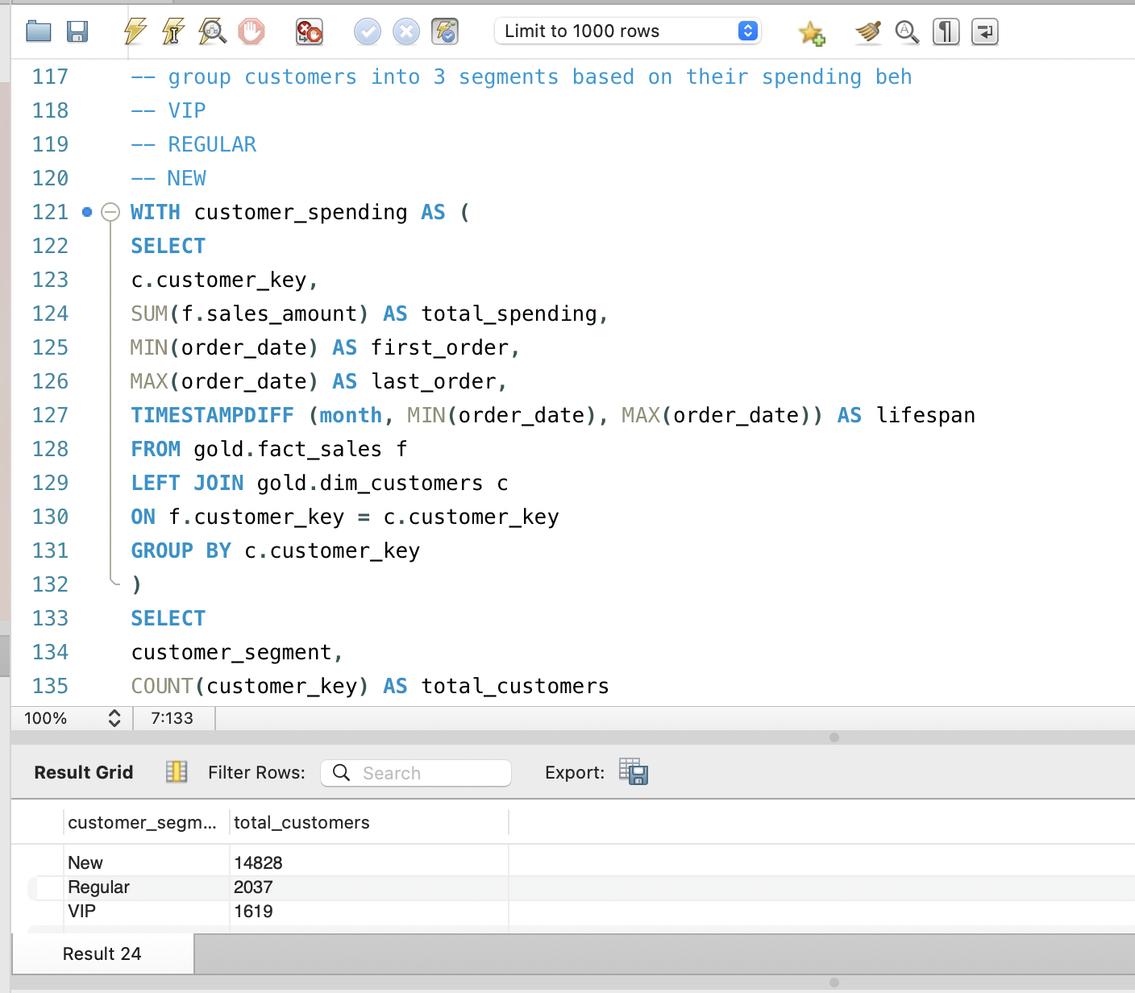This screenshot has height=993, width=1135.
Task: Toggle auto-commit mode icon
Action: point(445,32)
